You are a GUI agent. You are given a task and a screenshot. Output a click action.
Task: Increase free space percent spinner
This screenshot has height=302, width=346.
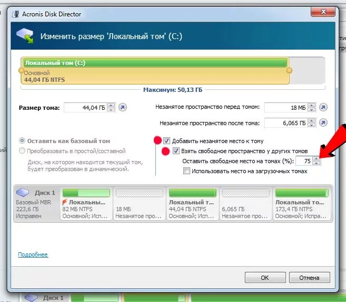click(317, 159)
